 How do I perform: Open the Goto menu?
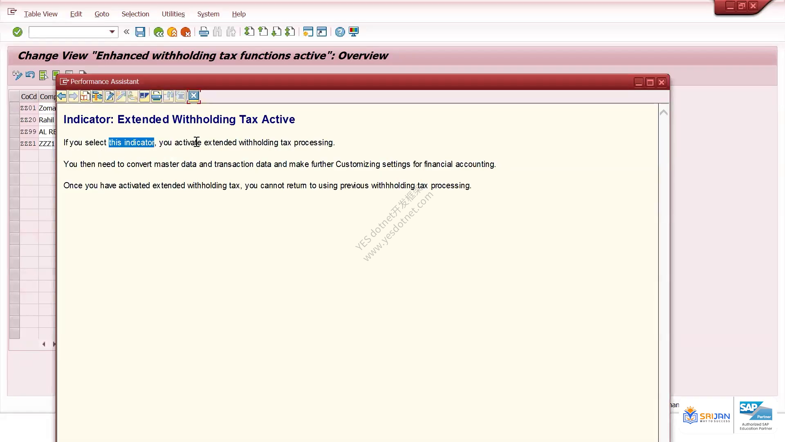click(x=102, y=14)
